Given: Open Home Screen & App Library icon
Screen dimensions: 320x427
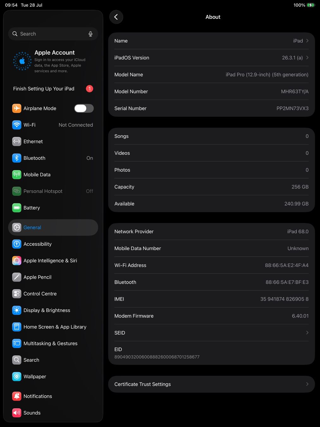Looking at the screenshot, I should pyautogui.click(x=17, y=327).
